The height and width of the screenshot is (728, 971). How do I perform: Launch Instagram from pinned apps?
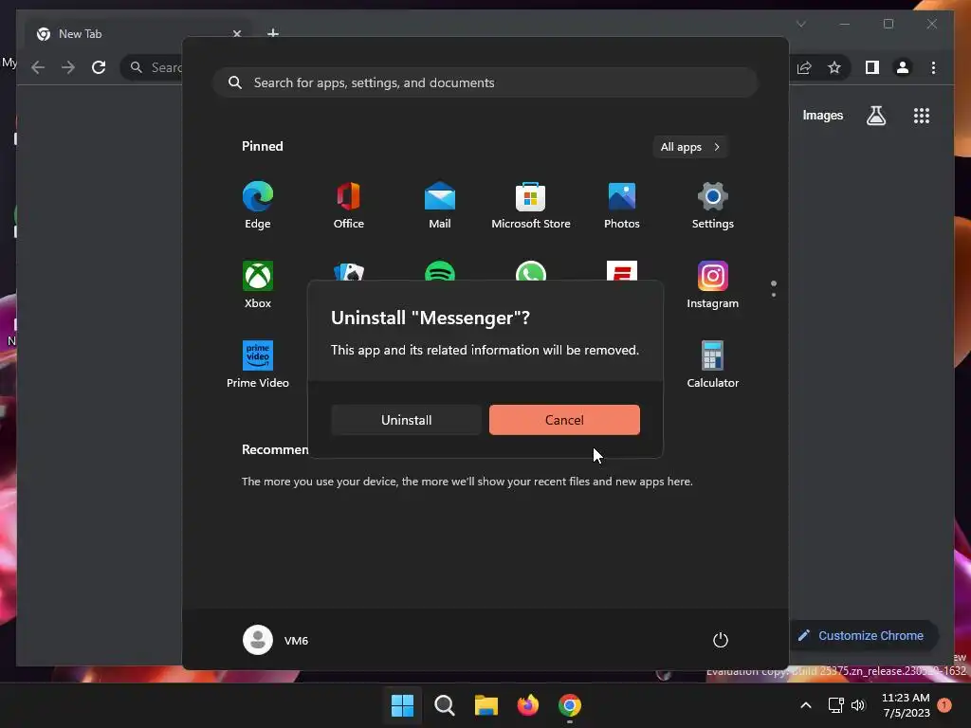pos(713,284)
